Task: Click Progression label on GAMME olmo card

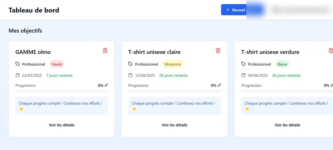Action: pos(26,85)
